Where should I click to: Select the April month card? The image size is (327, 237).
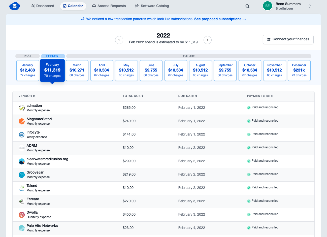pos(102,71)
